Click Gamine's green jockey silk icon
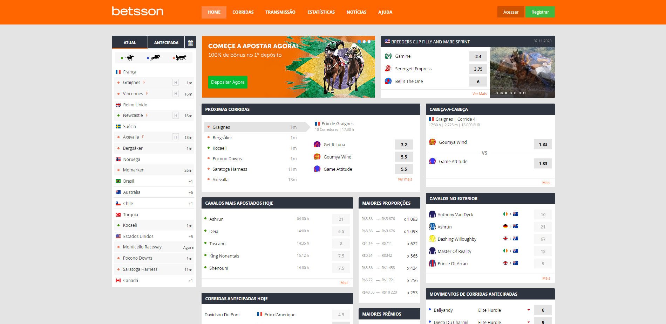666x324 pixels. [388, 56]
